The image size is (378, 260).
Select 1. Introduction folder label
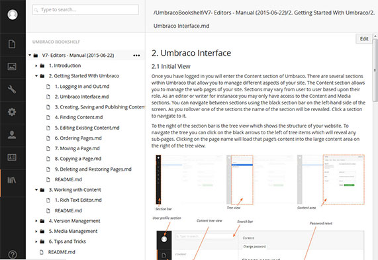pyautogui.click(x=65, y=65)
